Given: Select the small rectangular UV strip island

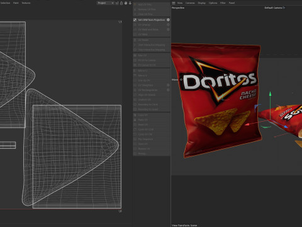Looking at the screenshot, I should (8, 145).
